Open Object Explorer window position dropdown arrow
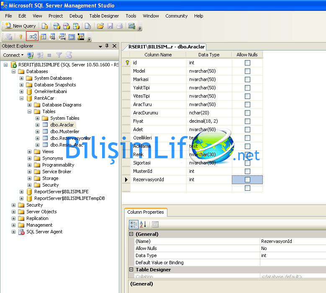 tap(100, 46)
